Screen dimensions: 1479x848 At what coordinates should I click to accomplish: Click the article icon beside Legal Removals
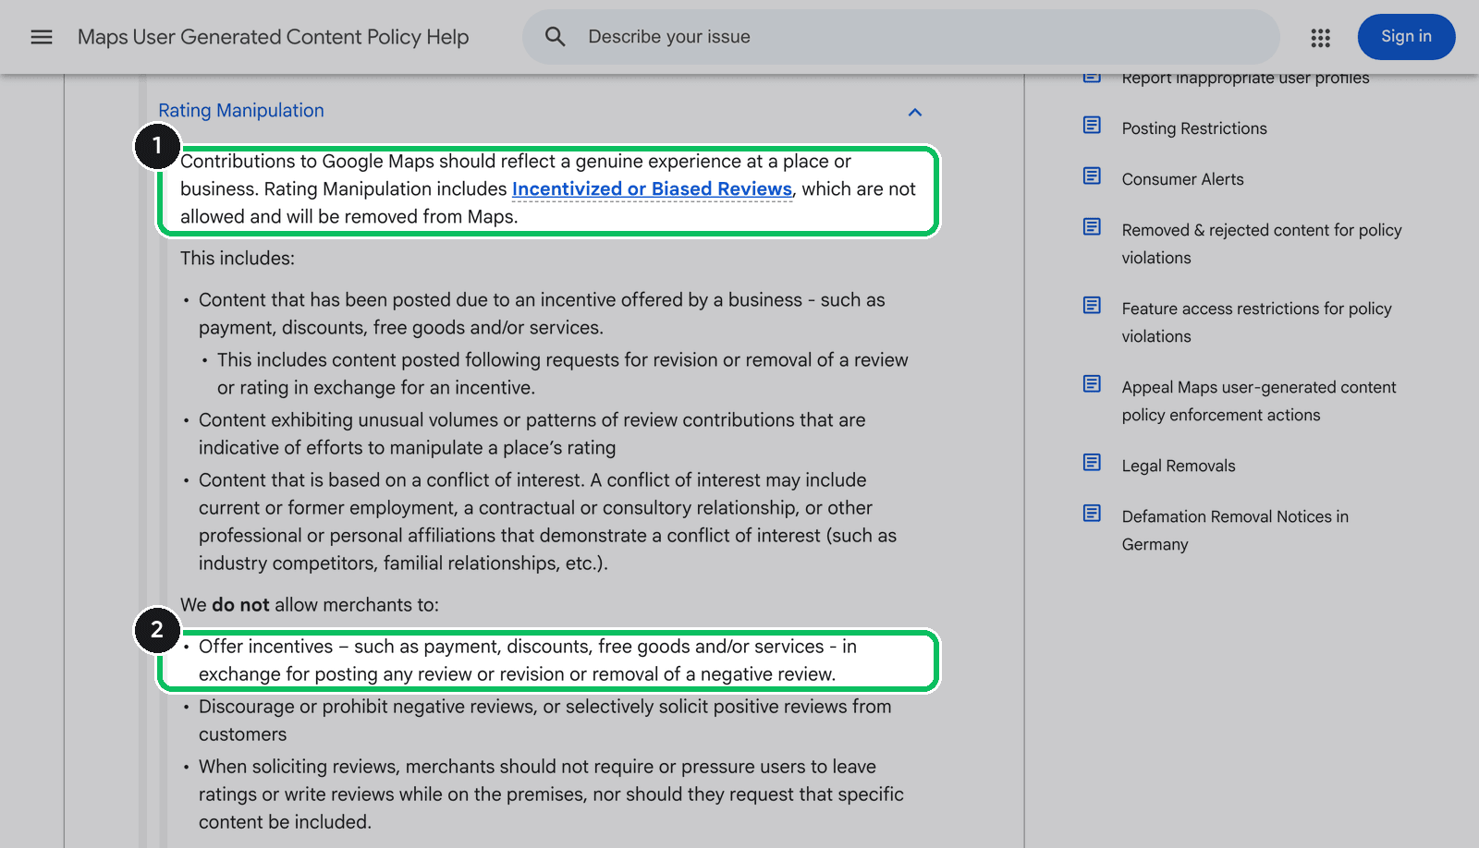pos(1092,462)
